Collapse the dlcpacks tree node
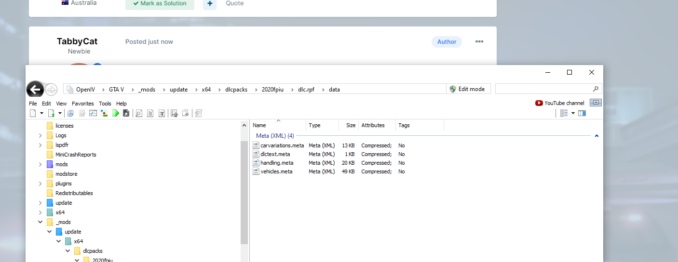This screenshot has width=678, height=262. [x=68, y=251]
